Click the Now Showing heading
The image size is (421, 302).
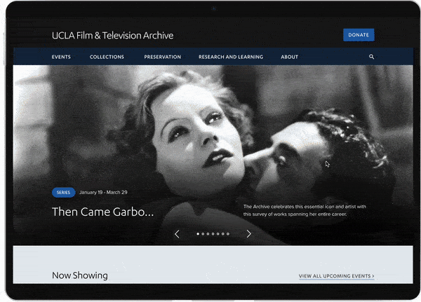coord(80,275)
